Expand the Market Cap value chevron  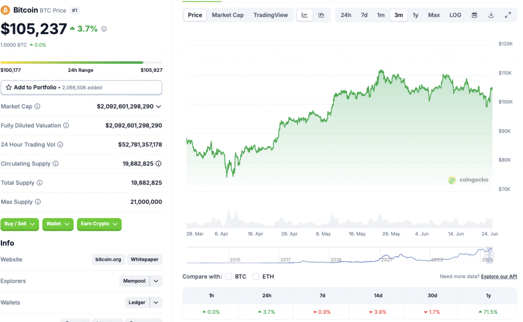click(158, 106)
